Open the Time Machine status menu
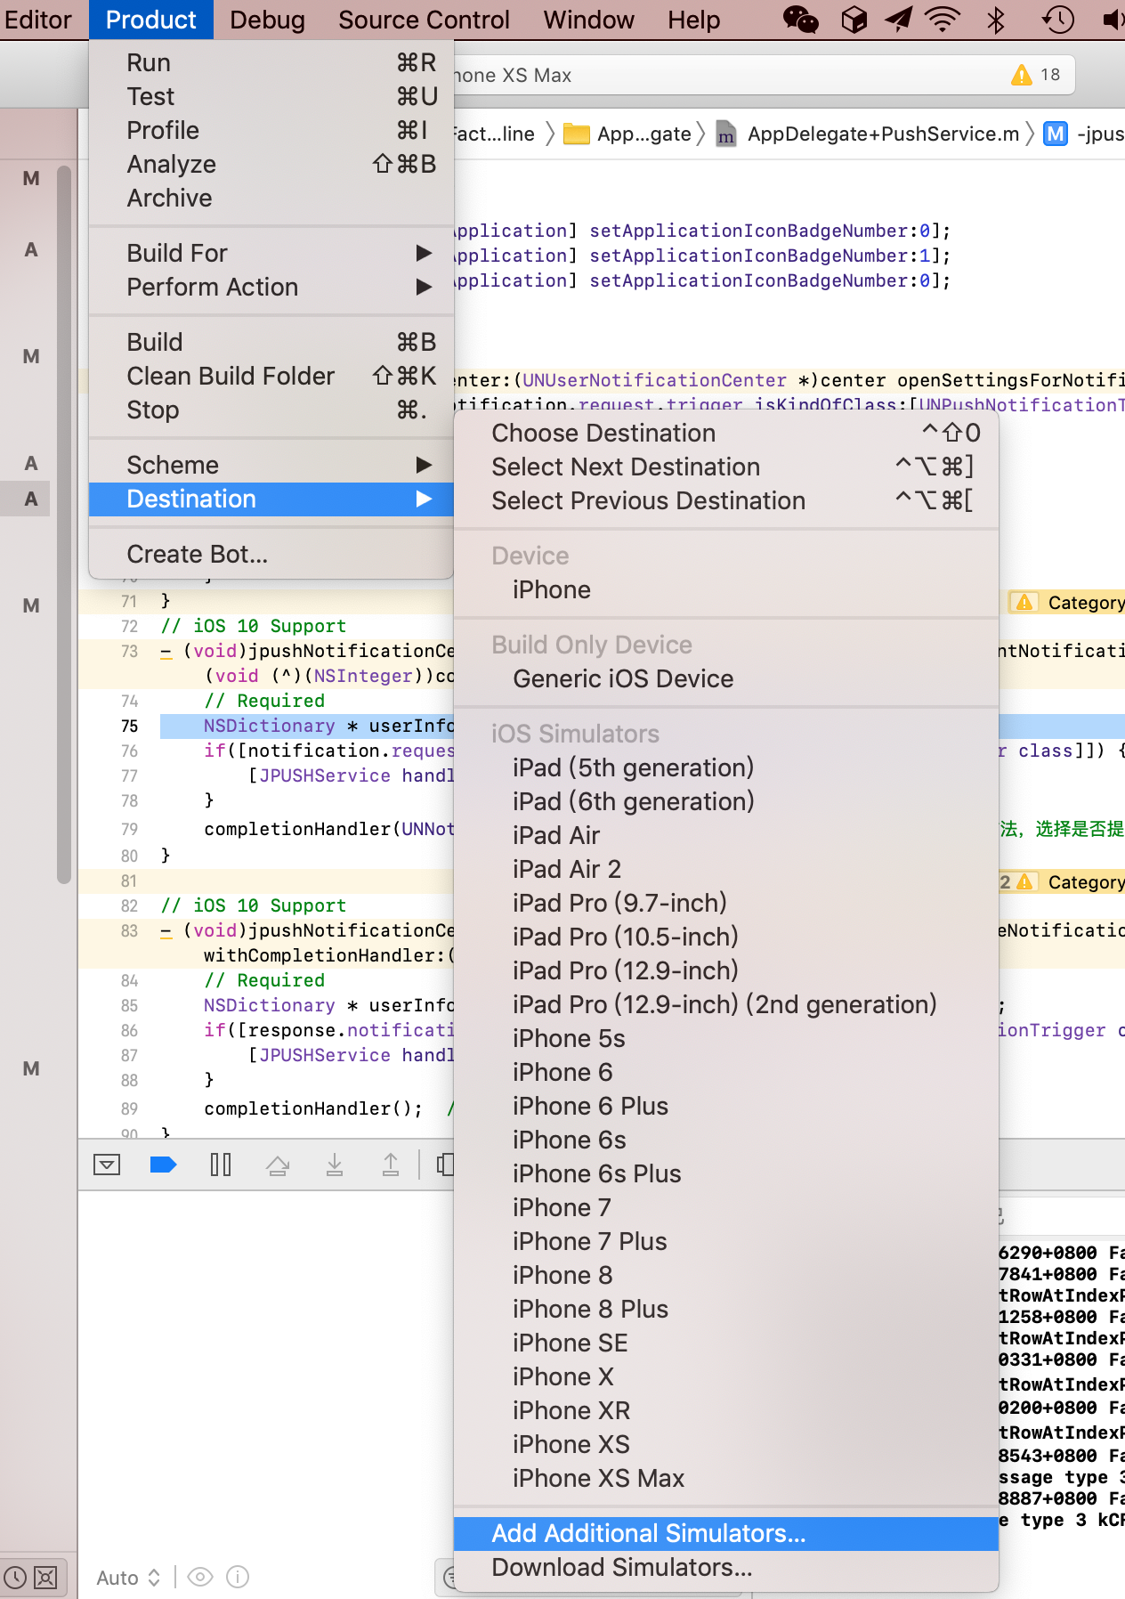Viewport: 1125px width, 1599px height. [1057, 20]
